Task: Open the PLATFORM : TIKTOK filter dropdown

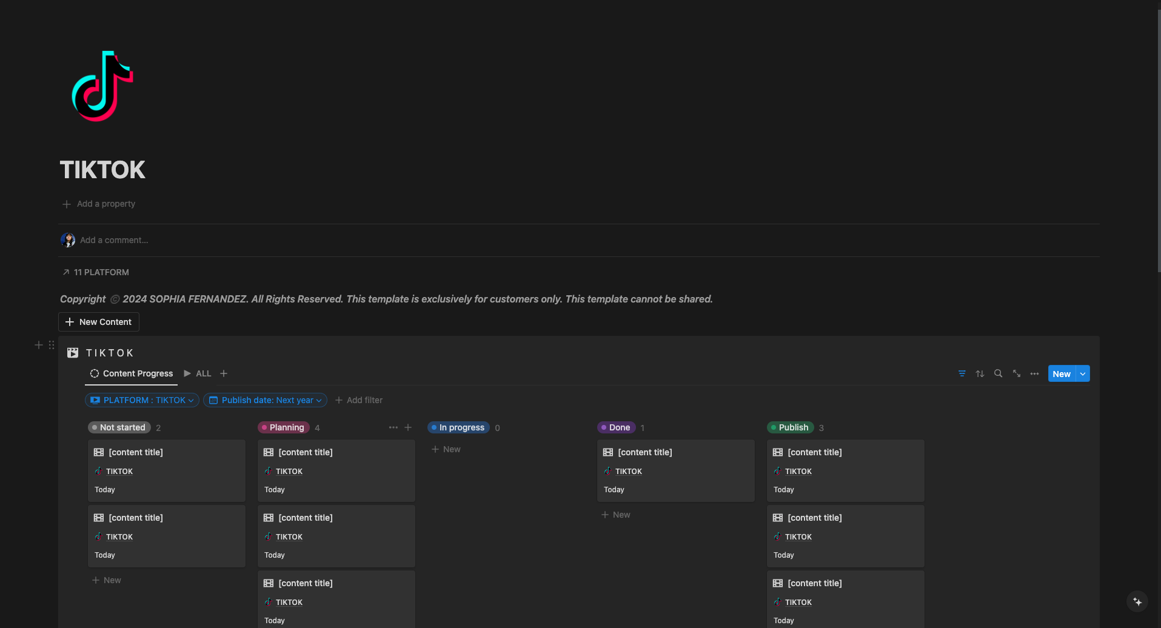Action: point(142,400)
